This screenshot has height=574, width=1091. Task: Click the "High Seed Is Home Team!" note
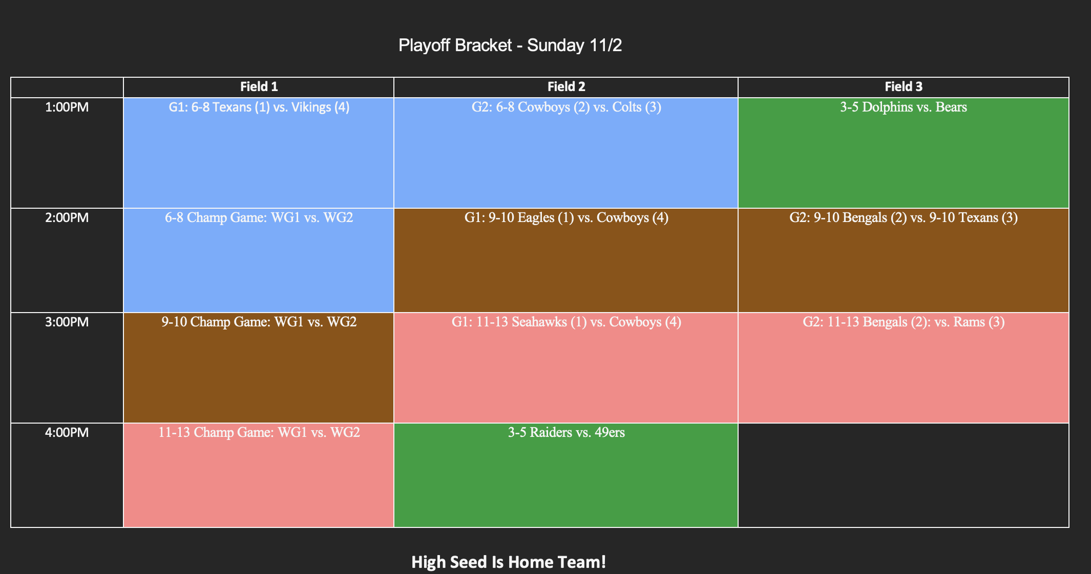509,562
